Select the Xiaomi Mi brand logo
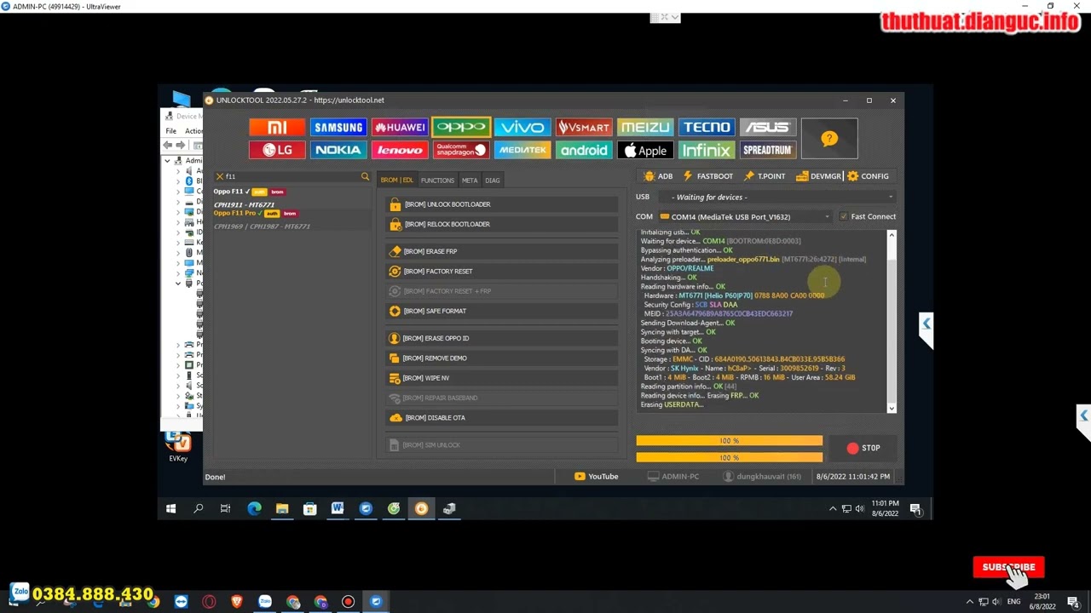Screen dimensions: 1091x613 click(277, 128)
